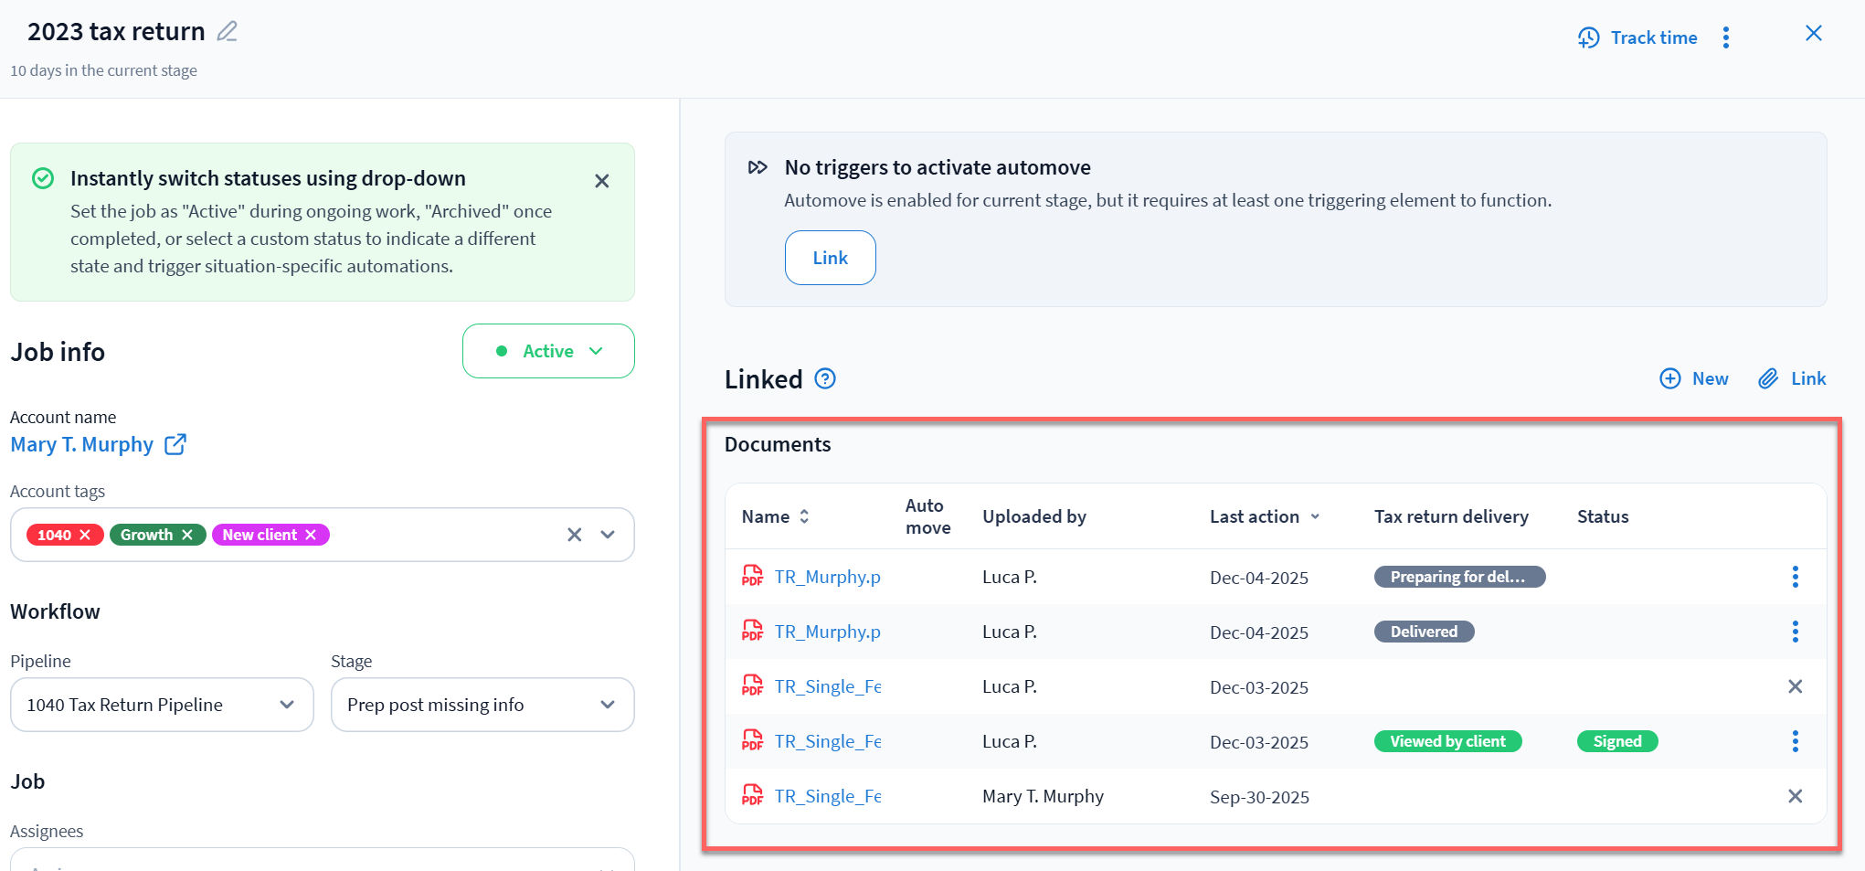This screenshot has height=871, width=1865.
Task: Open row menu for Delivered document
Action: (x=1795, y=632)
